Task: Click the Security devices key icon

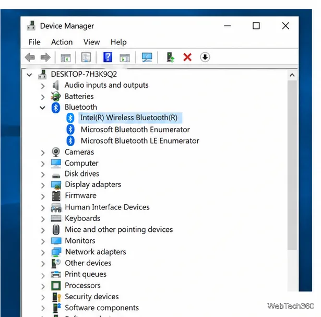Action: click(57, 297)
